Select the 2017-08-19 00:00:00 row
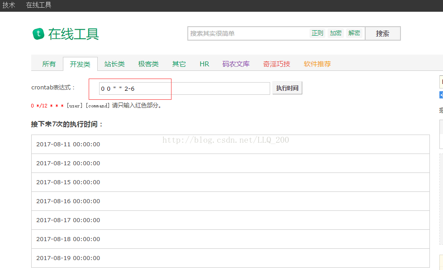This screenshot has height=270, width=443. tap(230, 258)
